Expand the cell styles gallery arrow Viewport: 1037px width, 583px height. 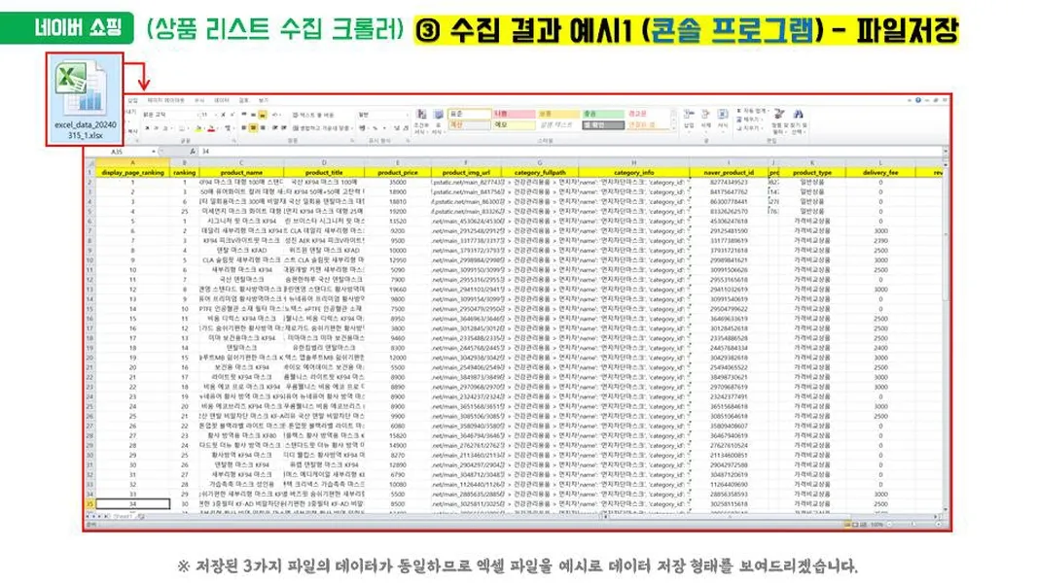[674, 128]
